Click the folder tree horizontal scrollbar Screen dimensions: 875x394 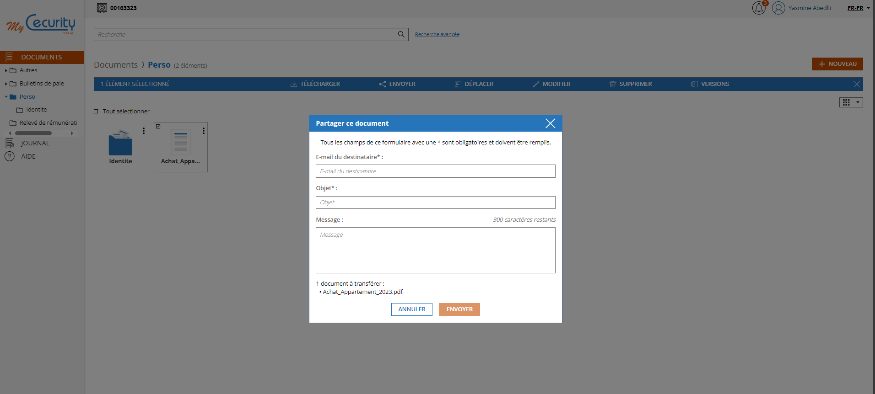click(x=33, y=133)
